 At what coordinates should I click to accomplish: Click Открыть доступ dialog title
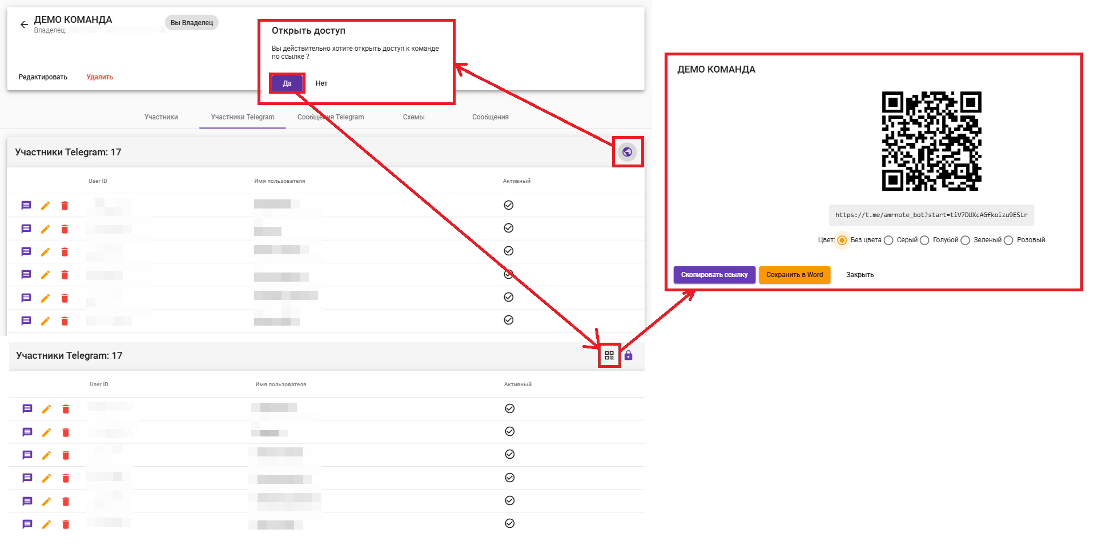308,31
